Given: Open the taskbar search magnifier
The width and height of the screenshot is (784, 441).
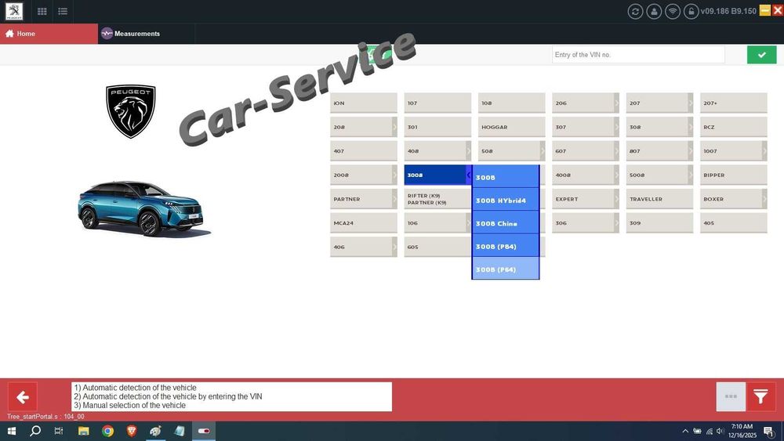Looking at the screenshot, I should [x=35, y=431].
